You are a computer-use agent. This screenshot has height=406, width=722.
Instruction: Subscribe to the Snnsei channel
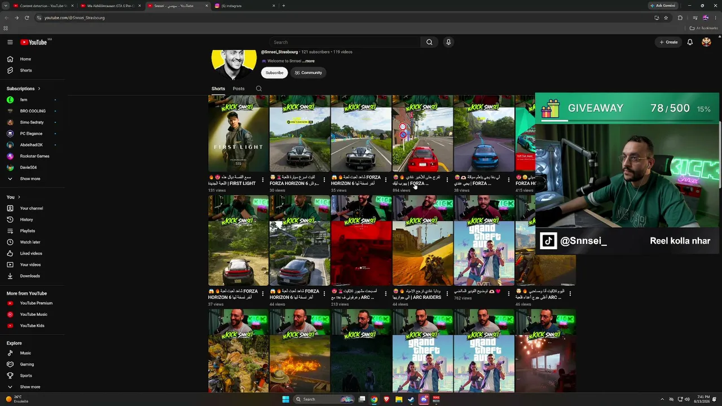275,73
